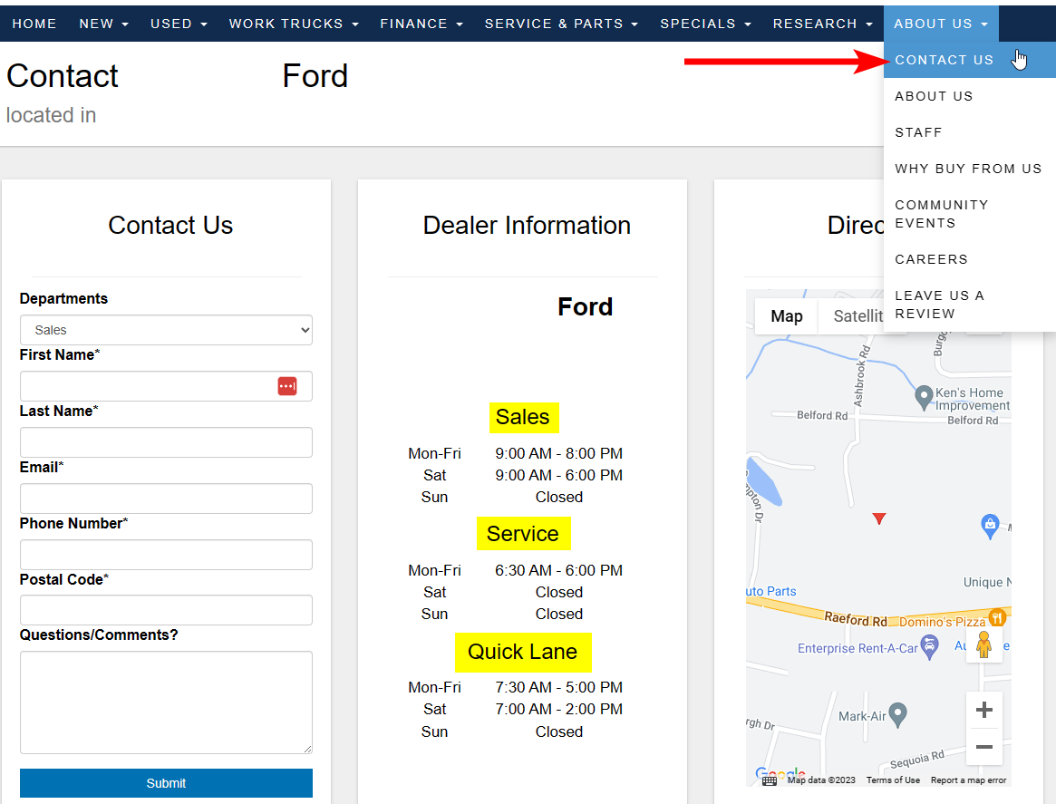The width and height of the screenshot is (1056, 804).
Task: Collapse the ABOUT US nav menu
Action: (x=941, y=24)
